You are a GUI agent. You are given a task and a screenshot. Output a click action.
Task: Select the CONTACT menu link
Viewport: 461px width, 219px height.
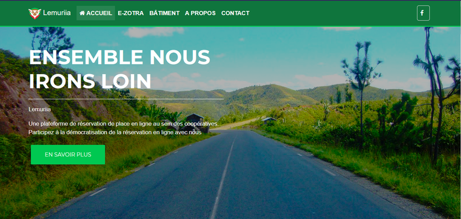point(235,13)
